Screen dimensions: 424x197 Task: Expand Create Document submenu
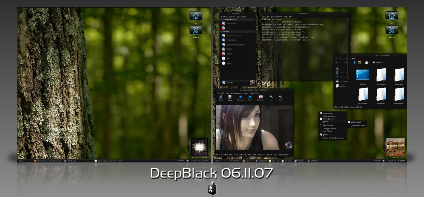pyautogui.click(x=332, y=119)
